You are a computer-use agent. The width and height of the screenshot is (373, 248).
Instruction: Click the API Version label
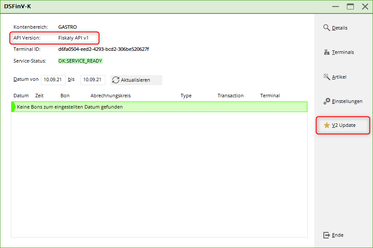pyautogui.click(x=27, y=38)
